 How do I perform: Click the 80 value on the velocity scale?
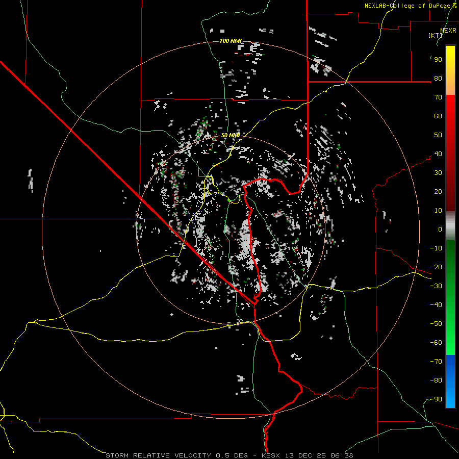(438, 79)
